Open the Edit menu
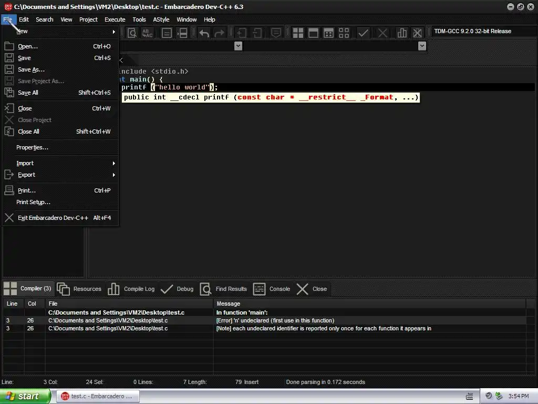The width and height of the screenshot is (538, 404). [24, 19]
